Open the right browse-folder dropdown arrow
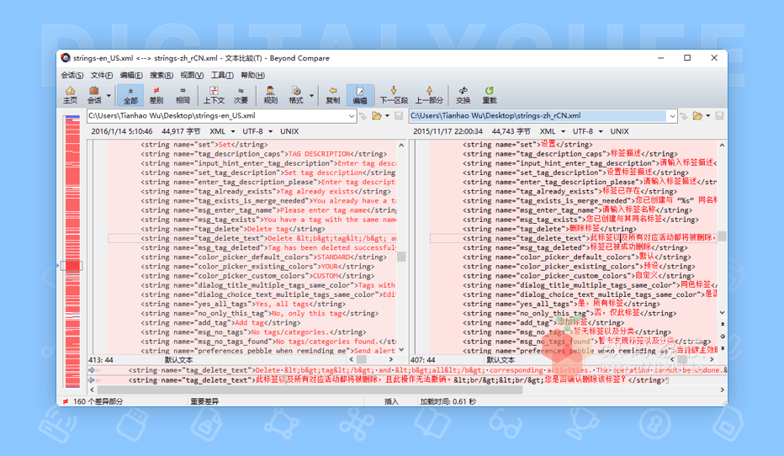The height and width of the screenshot is (456, 784). (708, 116)
